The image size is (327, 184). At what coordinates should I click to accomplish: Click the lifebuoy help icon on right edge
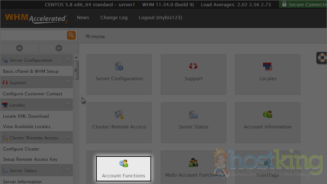pos(322,58)
